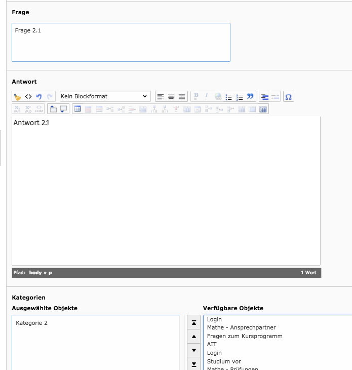Click inside the Antwort editor text area

click(166, 190)
